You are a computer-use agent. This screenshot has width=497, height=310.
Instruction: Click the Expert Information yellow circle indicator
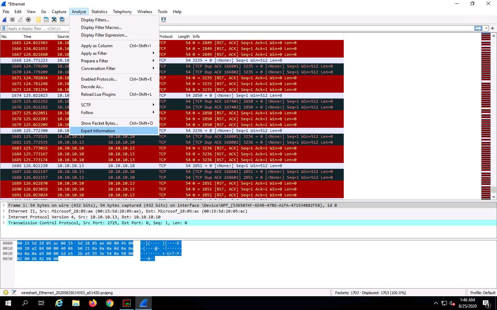tap(6, 292)
